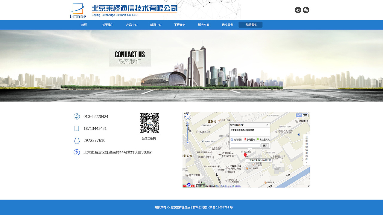Open the NavInfo link in the map copyright
This screenshot has height=215, width=383.
(219, 186)
